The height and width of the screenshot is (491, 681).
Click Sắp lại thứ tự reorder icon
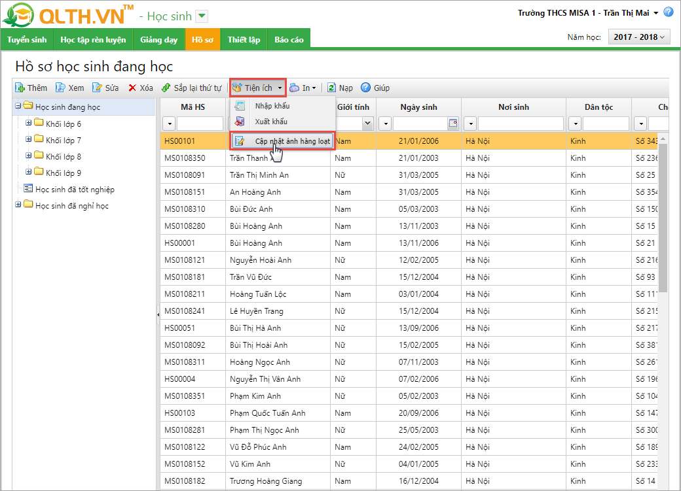(x=166, y=88)
